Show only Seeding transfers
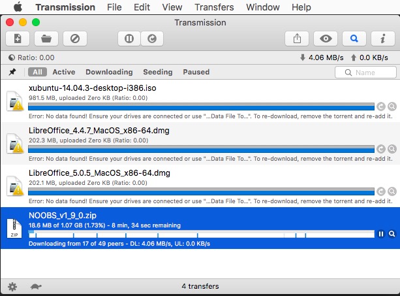Viewport: 400px width, 296px height. tap(158, 72)
